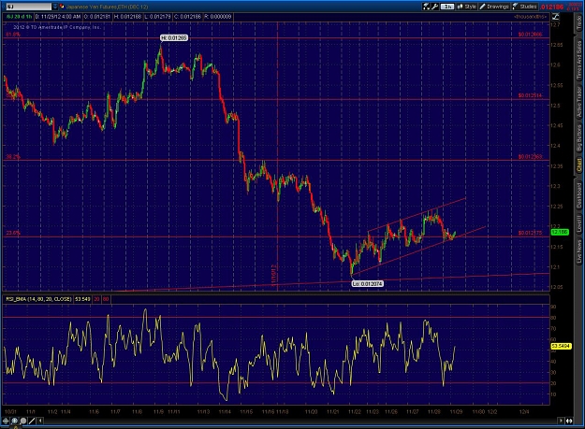Click the expand time axis double-arrow
The width and height of the screenshot is (585, 429).
tap(569, 421)
